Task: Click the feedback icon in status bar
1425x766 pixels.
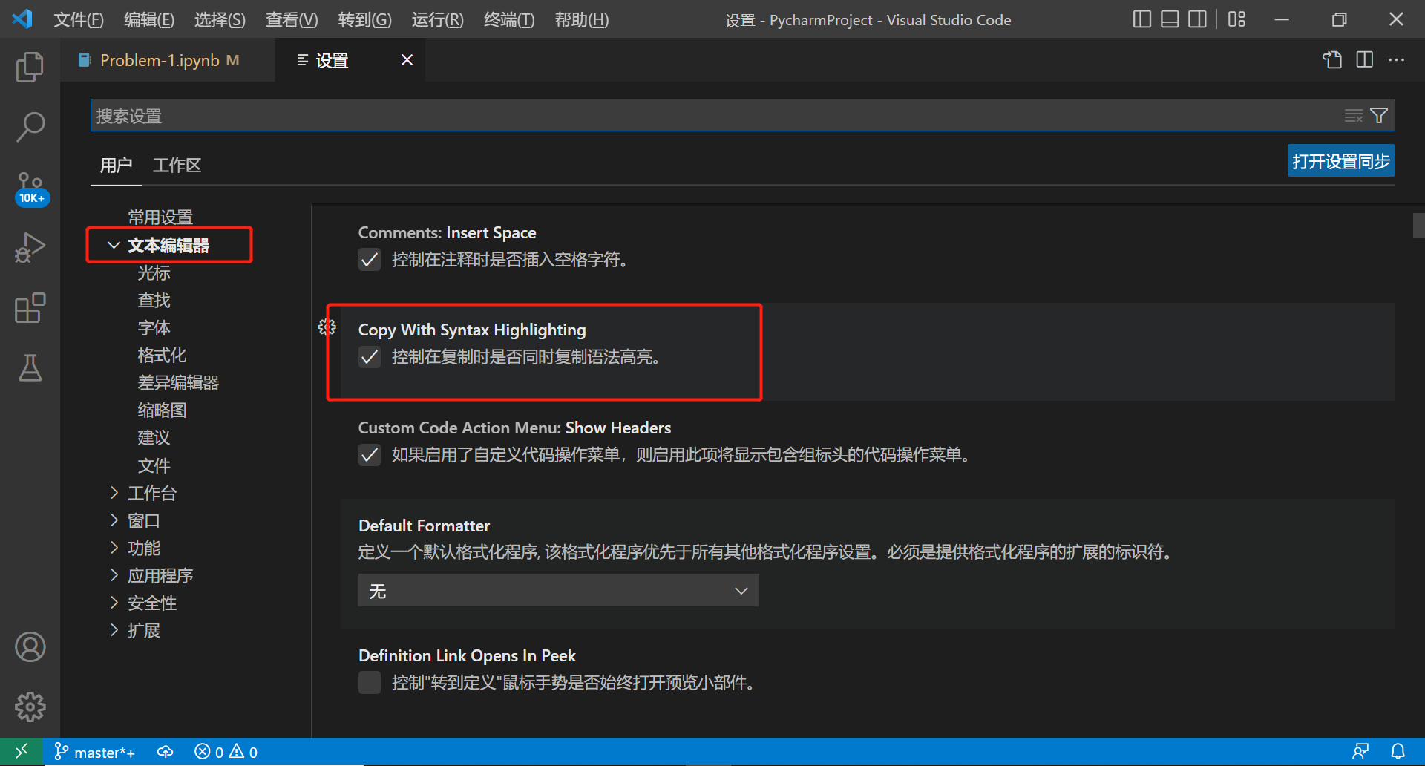Action: pyautogui.click(x=1360, y=752)
